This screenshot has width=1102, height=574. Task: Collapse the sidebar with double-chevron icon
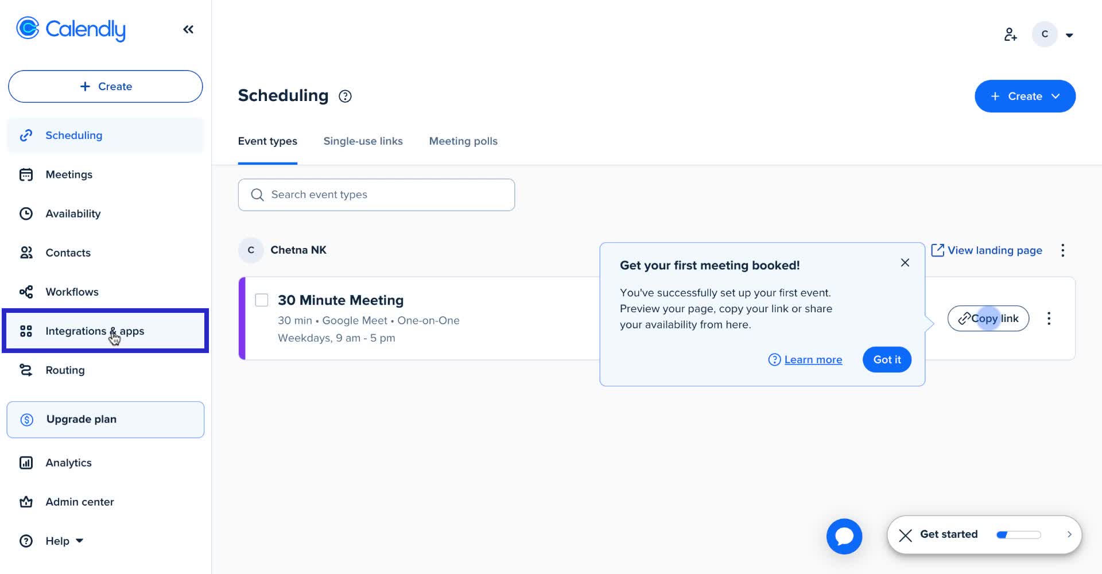[188, 29]
